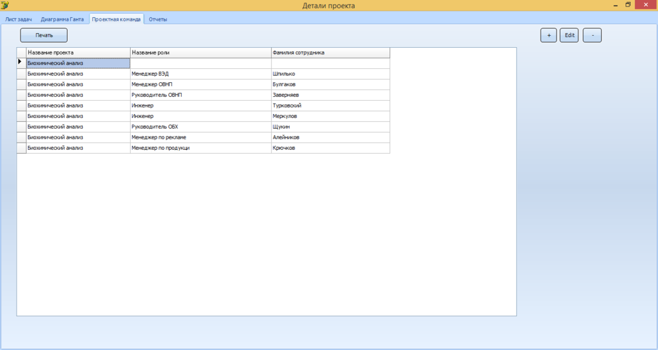Click the application icon in the title bar
This screenshot has width=658, height=350.
(5, 5)
